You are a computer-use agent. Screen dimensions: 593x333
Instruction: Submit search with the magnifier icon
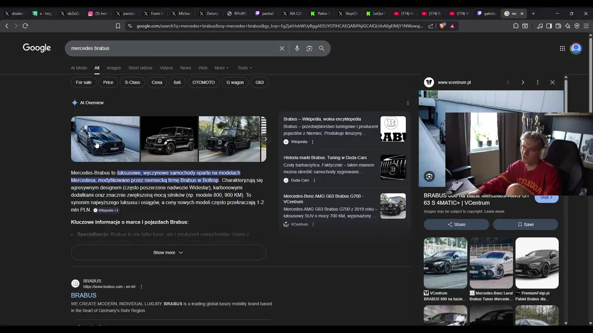[x=322, y=48]
